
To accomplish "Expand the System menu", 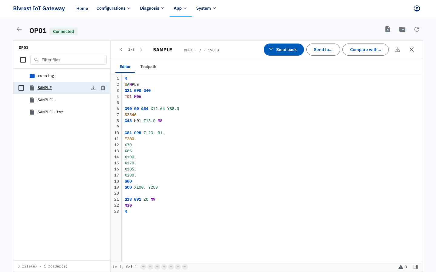I will click(x=206, y=8).
